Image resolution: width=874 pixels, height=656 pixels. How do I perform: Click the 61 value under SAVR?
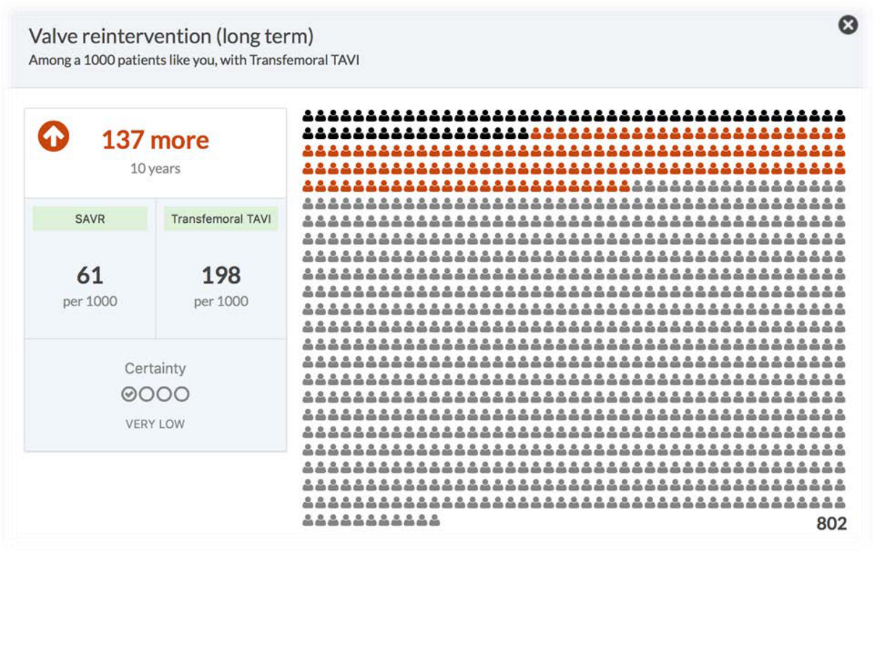point(90,275)
